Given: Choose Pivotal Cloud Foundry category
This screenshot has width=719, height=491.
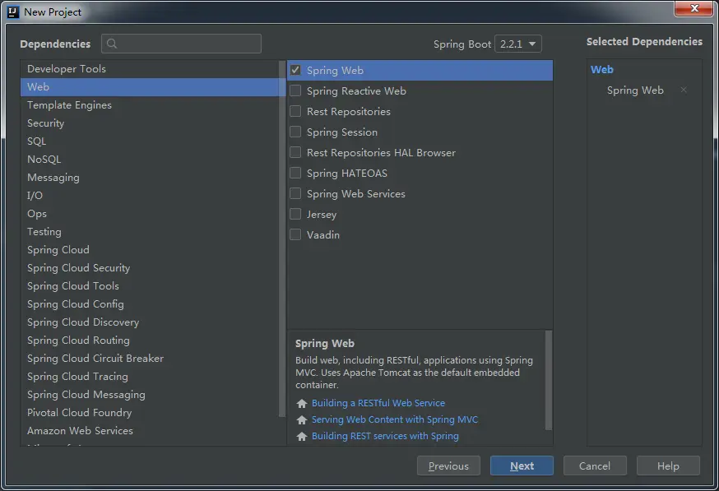Looking at the screenshot, I should 150,413.
